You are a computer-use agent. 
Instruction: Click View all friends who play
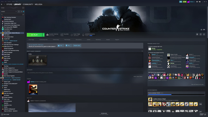(197, 84)
